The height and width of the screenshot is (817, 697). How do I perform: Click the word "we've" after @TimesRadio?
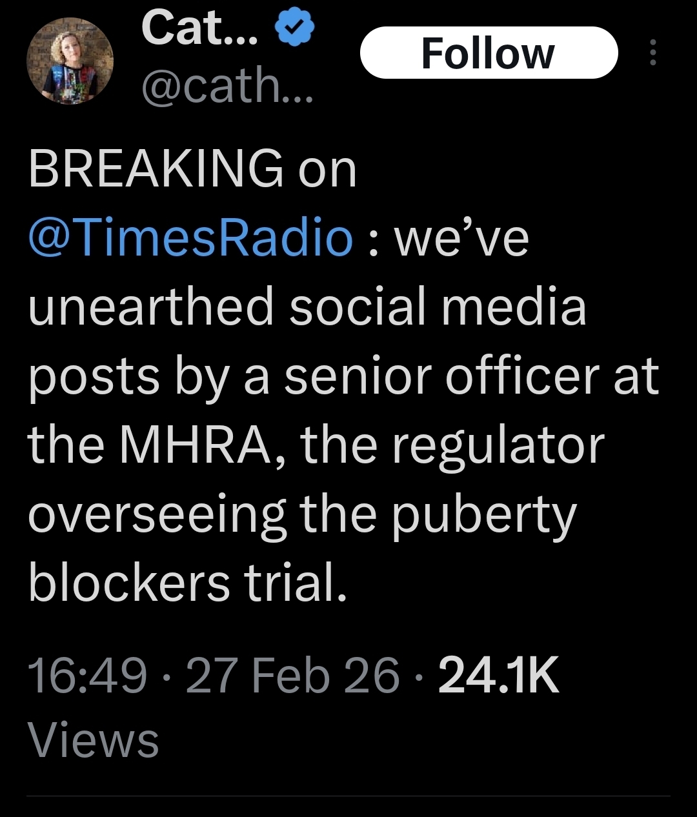461,237
